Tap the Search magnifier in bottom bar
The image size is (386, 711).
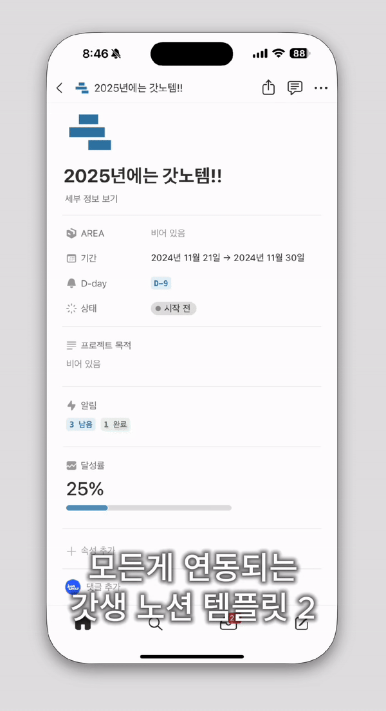point(155,622)
